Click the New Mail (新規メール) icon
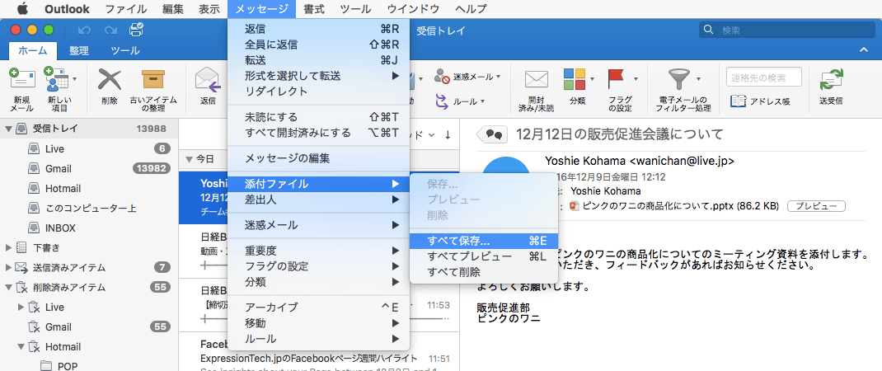 (22, 81)
